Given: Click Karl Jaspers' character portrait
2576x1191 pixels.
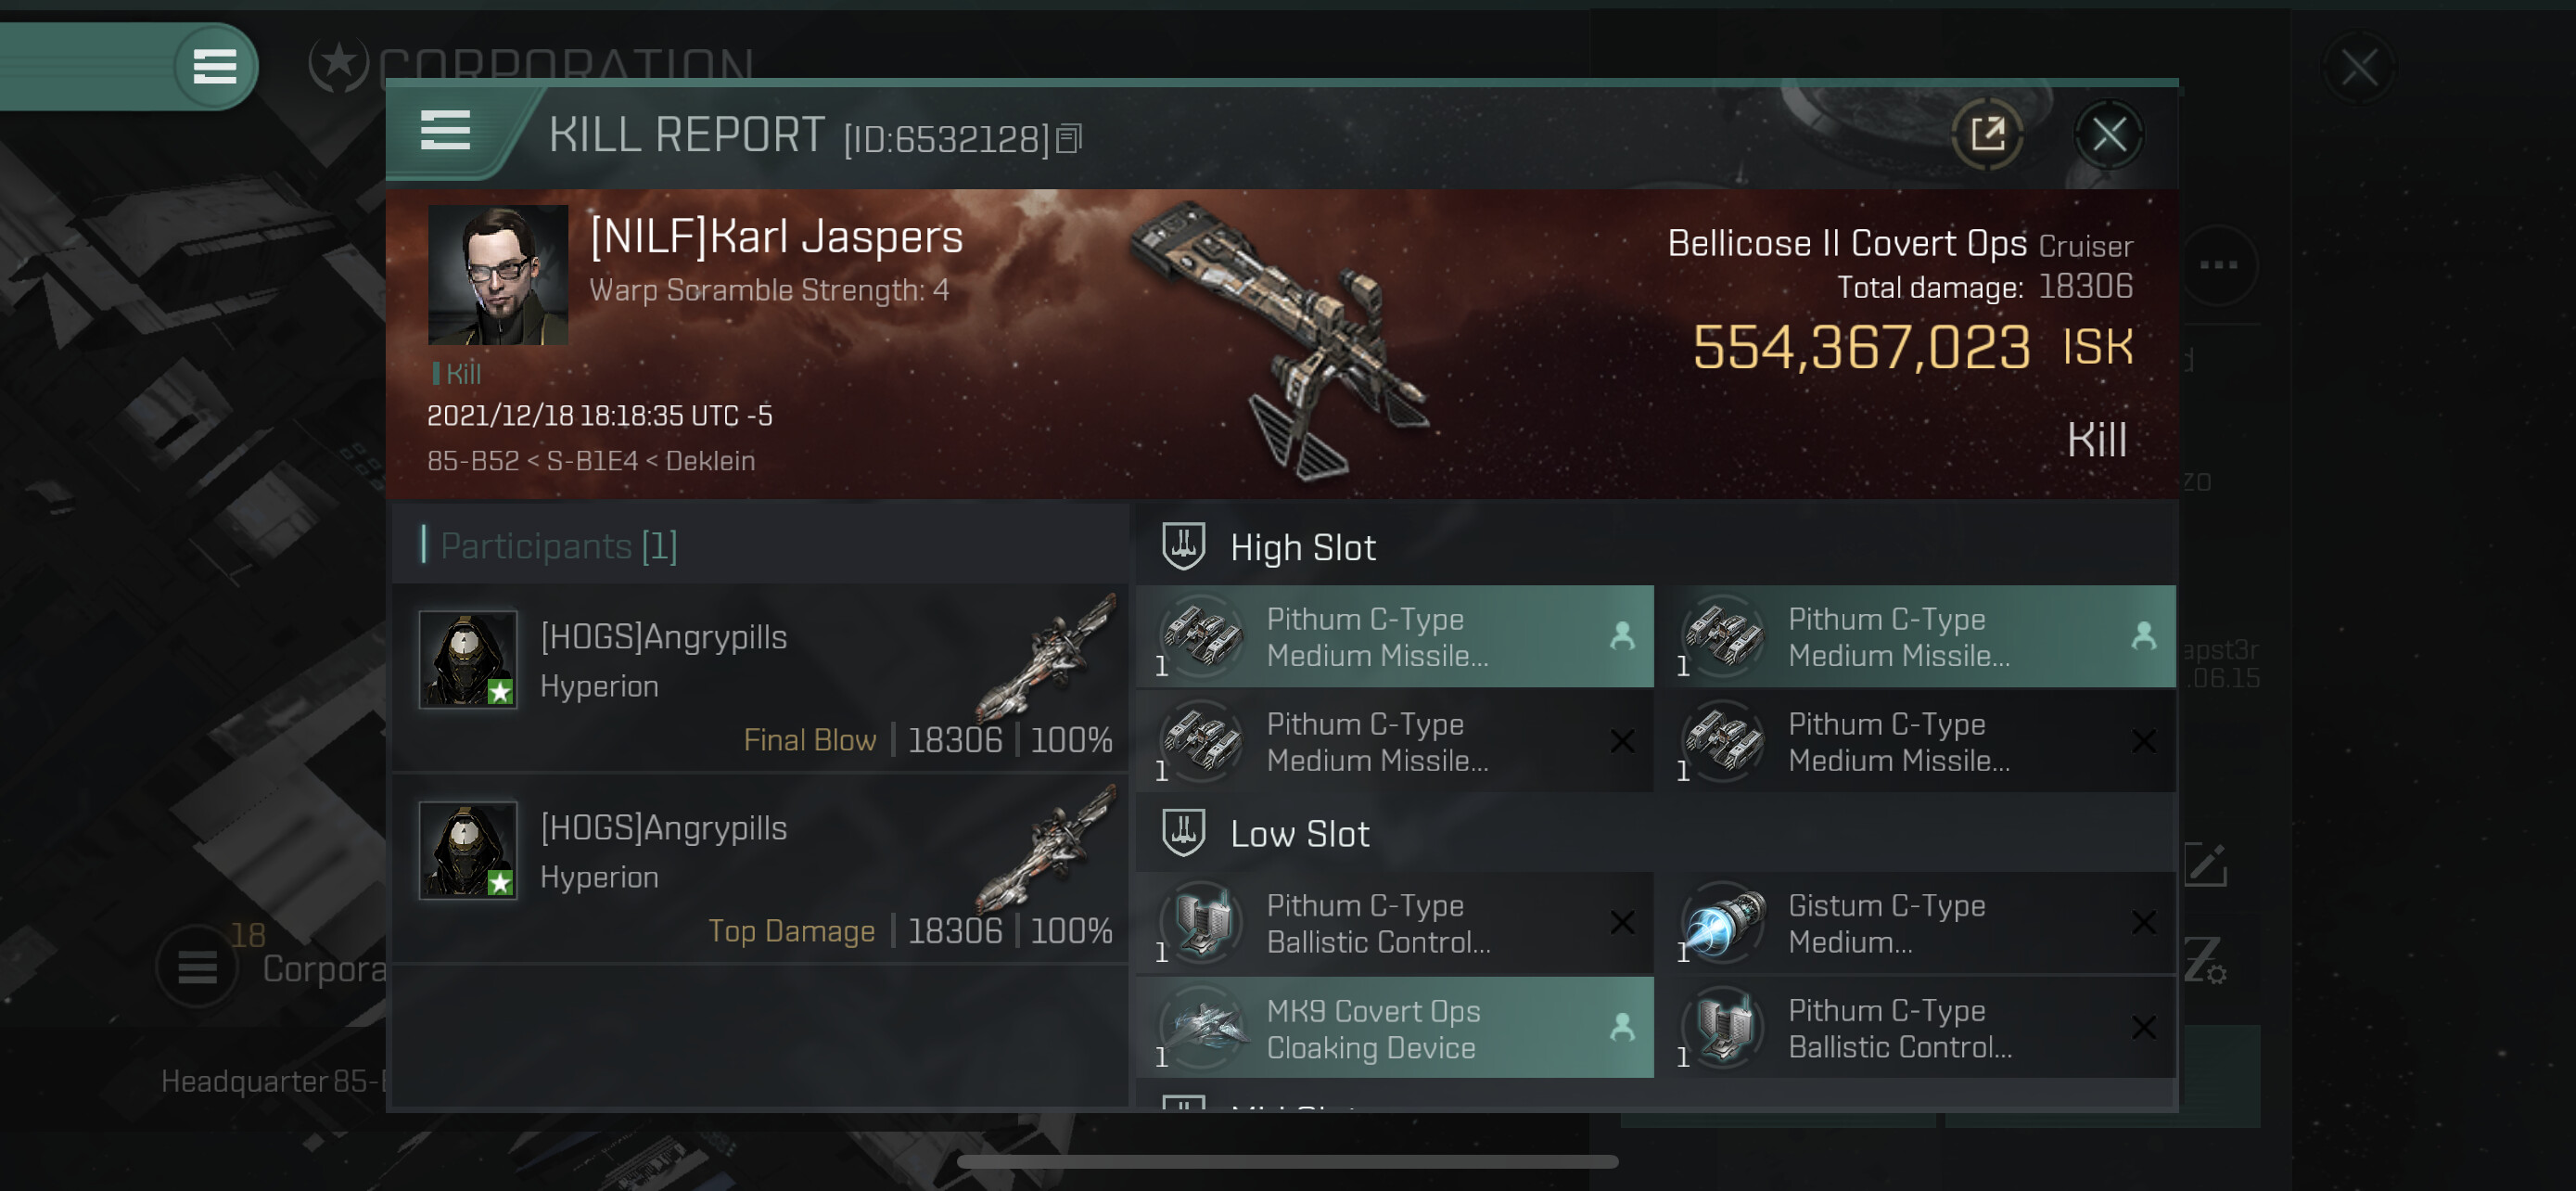Looking at the screenshot, I should coord(498,275).
